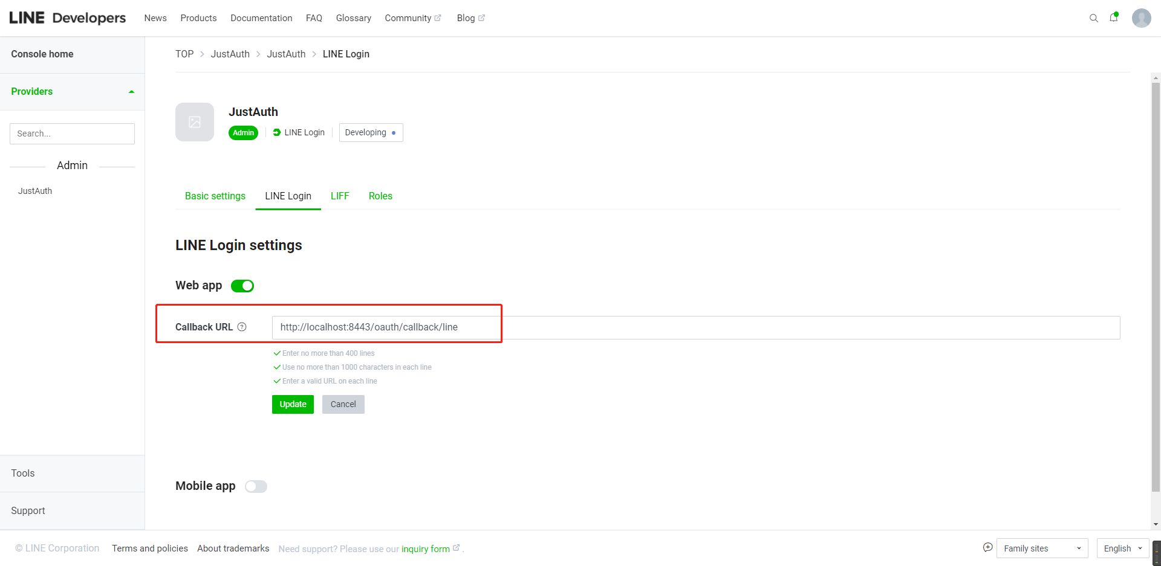Open the user profile avatar
This screenshot has width=1161, height=566.
point(1141,18)
